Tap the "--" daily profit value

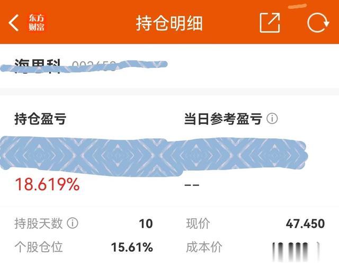pos(191,185)
